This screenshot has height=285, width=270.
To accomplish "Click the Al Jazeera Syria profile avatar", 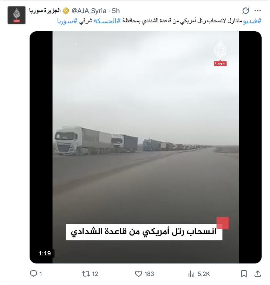I will point(16,15).
